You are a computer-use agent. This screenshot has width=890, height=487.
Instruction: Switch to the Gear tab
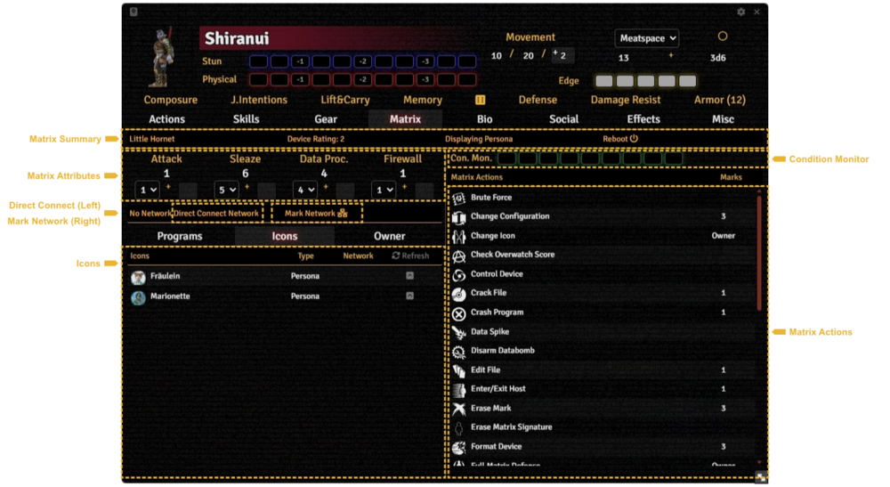point(325,119)
